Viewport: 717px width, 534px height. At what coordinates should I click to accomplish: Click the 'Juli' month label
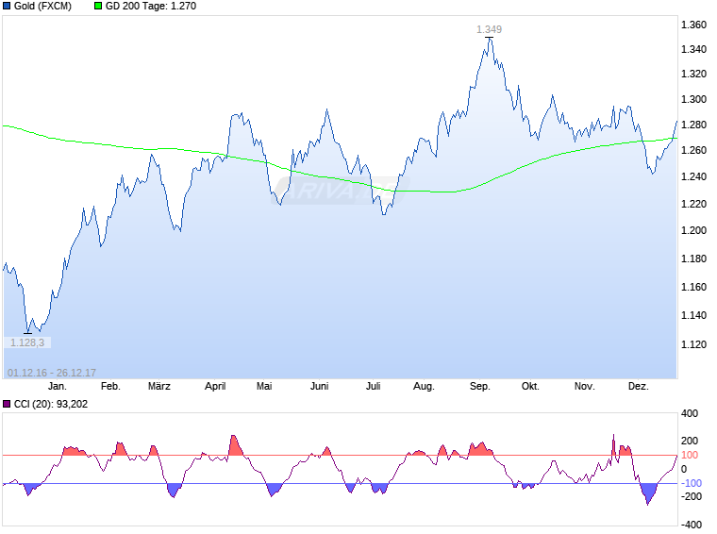click(374, 386)
